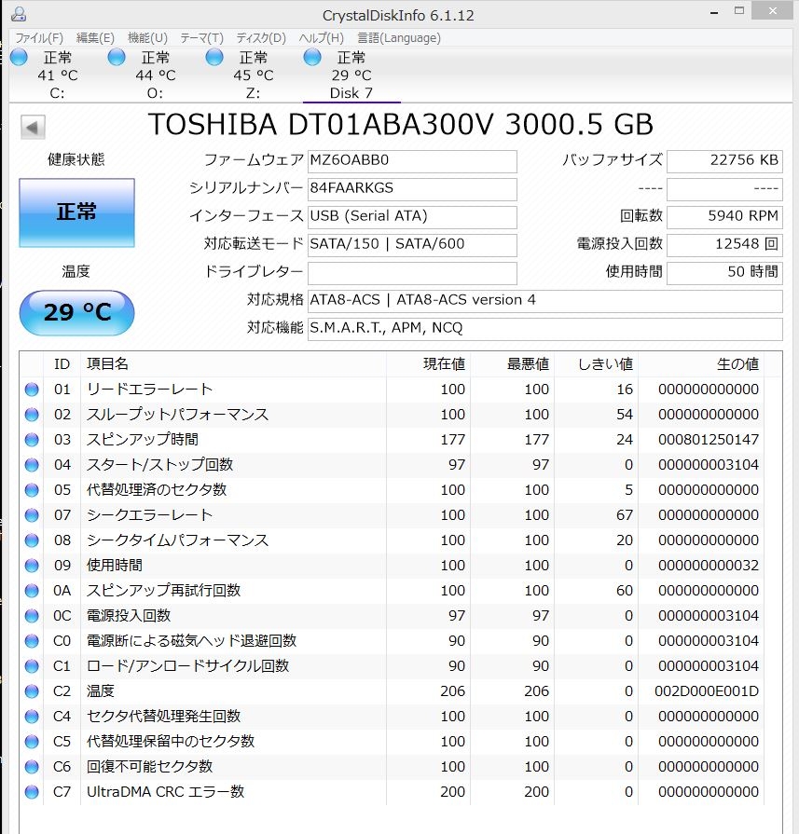
Task: Open the 編集(E) menu
Action: tap(95, 38)
